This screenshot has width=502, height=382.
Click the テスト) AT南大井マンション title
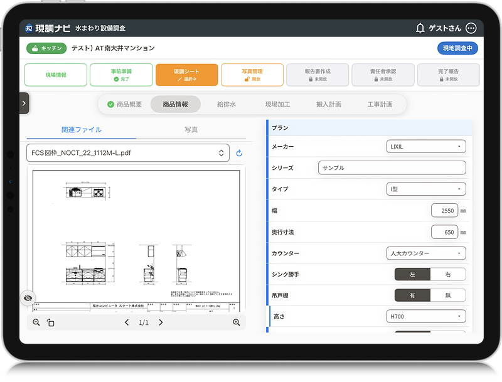click(113, 48)
